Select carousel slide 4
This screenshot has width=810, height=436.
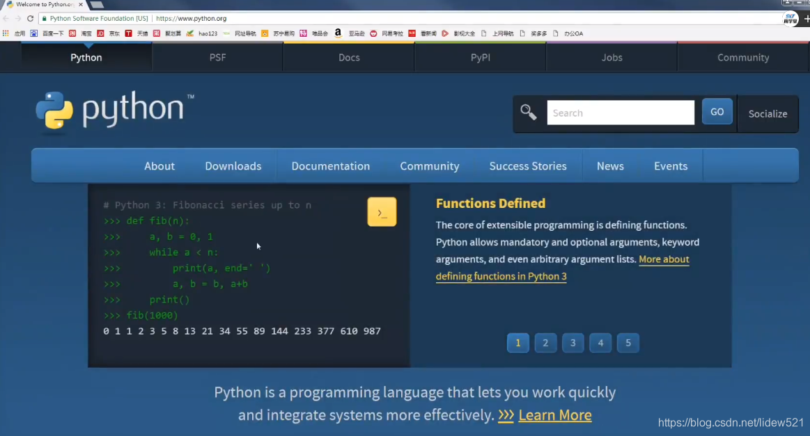(x=600, y=343)
